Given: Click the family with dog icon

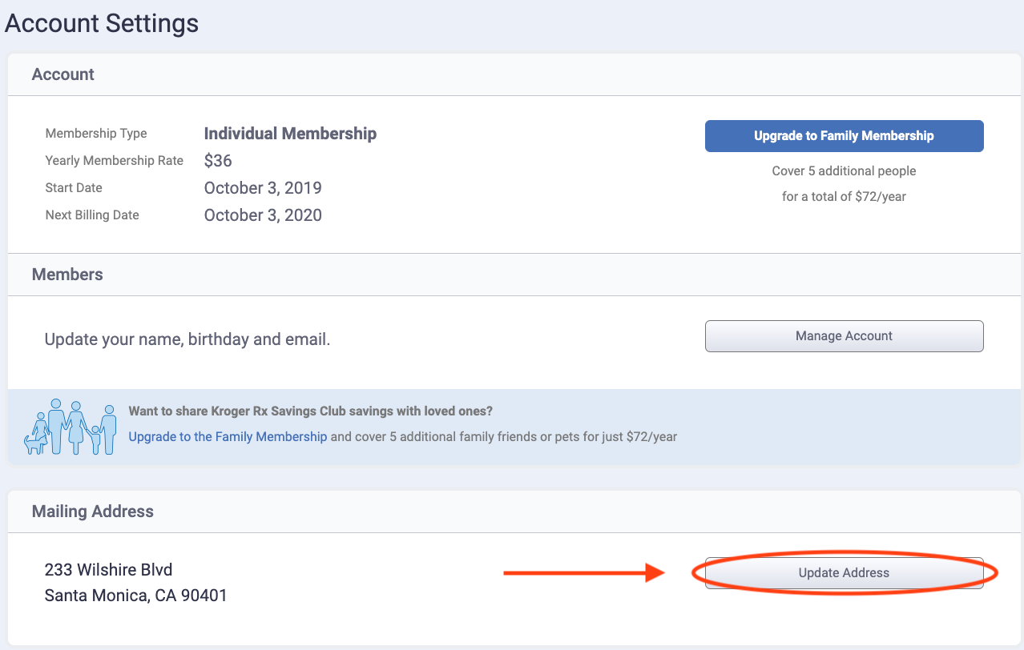Looking at the screenshot, I should point(71,427).
